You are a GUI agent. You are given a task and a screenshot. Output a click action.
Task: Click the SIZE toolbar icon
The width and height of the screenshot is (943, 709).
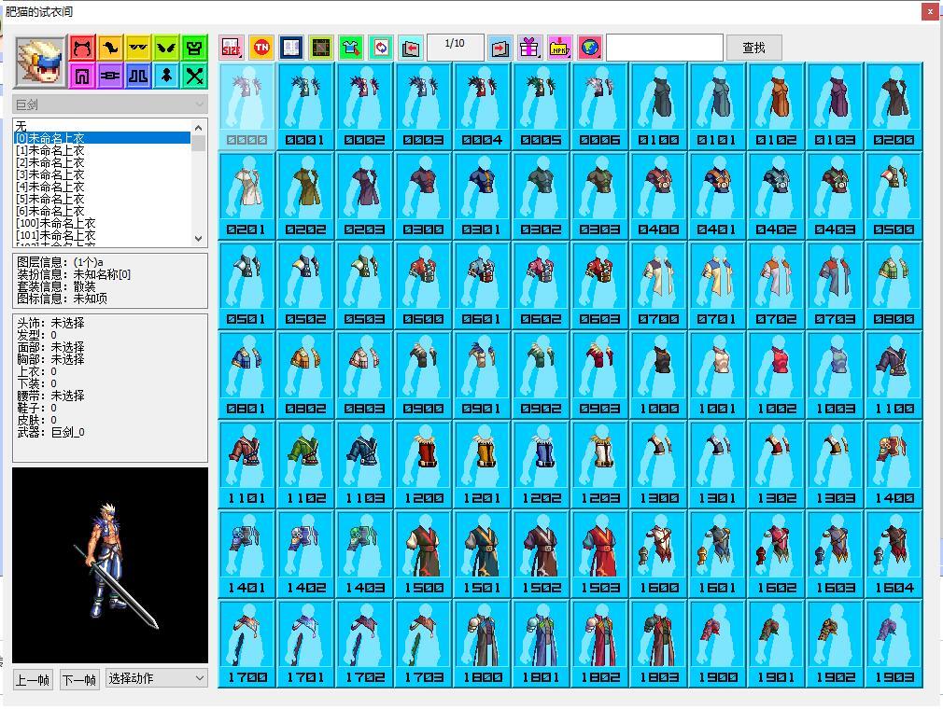pyautogui.click(x=232, y=48)
